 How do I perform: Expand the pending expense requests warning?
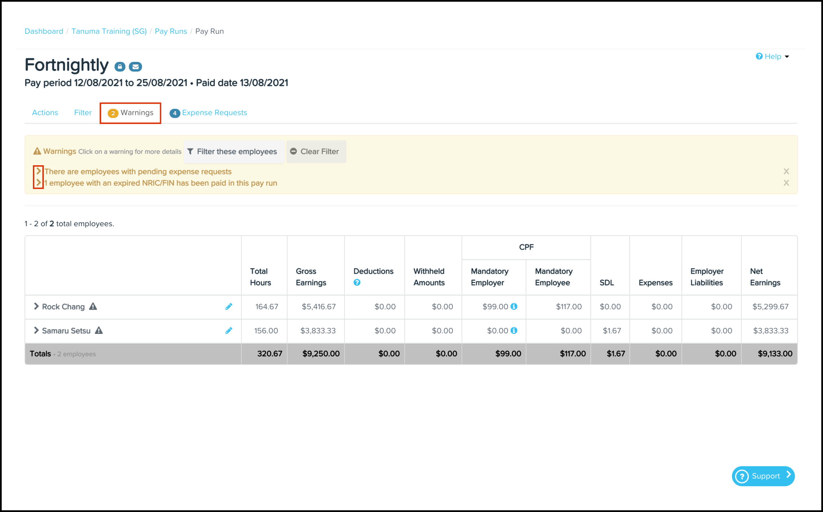click(39, 171)
